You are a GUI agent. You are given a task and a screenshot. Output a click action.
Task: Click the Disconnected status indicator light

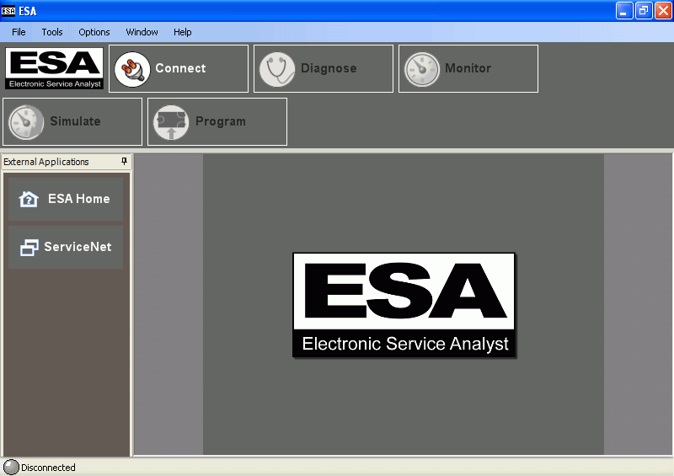pyautogui.click(x=11, y=468)
